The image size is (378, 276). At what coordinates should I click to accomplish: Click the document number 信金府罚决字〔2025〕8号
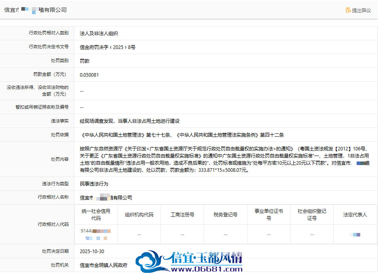pos(108,47)
